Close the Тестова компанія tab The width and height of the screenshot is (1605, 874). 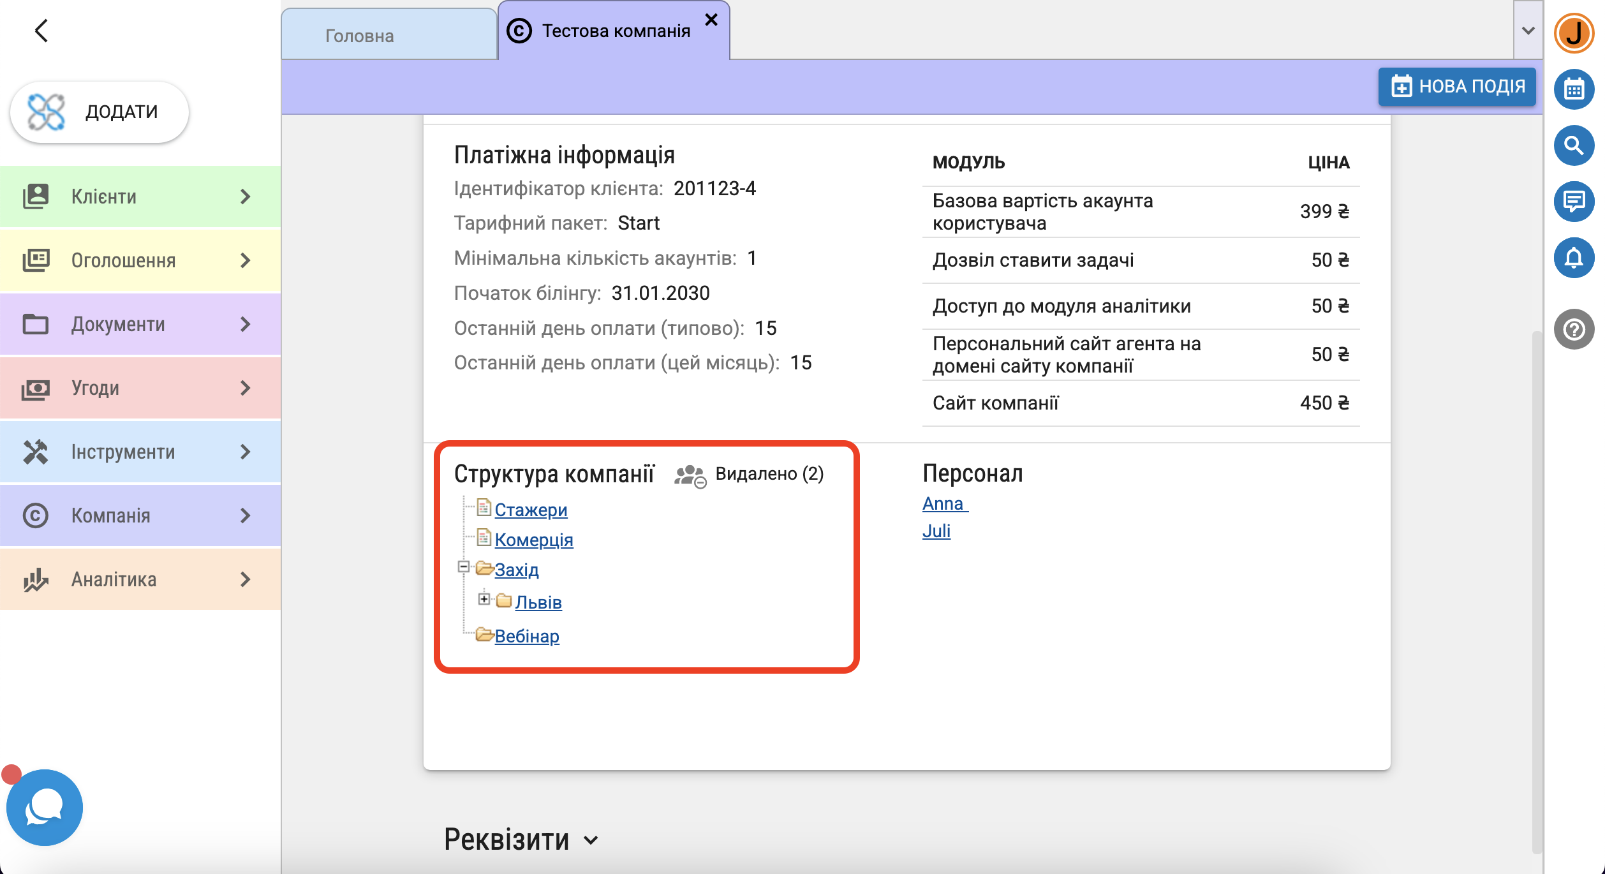(x=711, y=20)
